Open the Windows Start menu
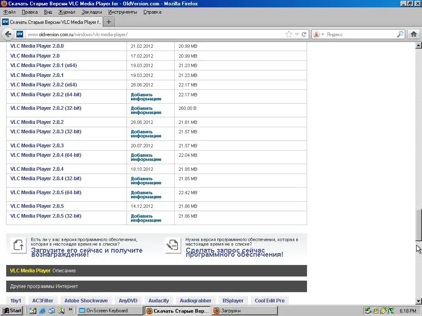Screen dimensions: 422x316 coord(12,311)
